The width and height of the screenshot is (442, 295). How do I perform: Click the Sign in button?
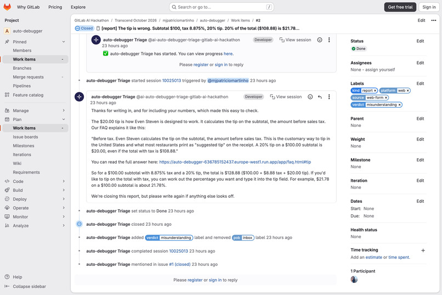(429, 7)
